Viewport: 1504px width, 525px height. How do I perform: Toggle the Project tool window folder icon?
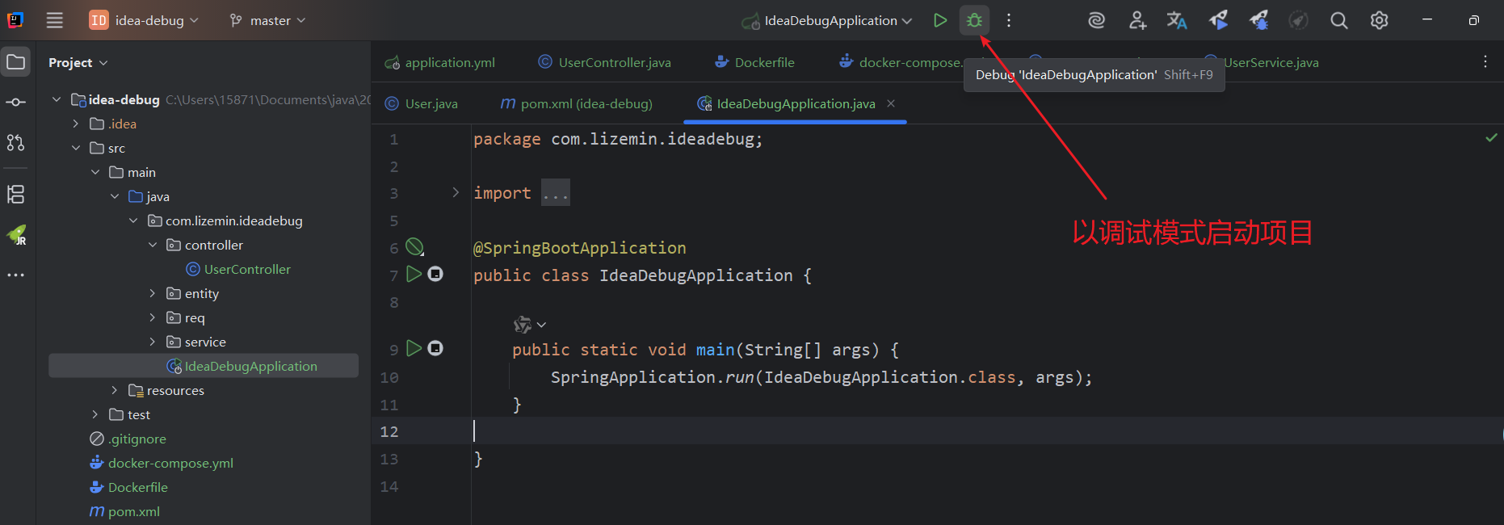[15, 62]
